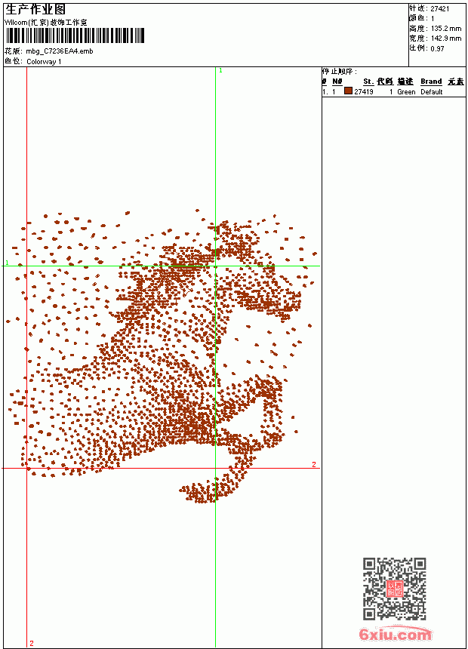Click the 6xiu.com watermark logo

395,634
